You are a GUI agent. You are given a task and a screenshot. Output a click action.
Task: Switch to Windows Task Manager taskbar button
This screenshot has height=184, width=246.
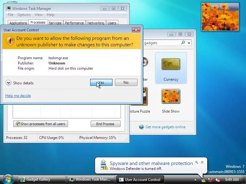91,179
